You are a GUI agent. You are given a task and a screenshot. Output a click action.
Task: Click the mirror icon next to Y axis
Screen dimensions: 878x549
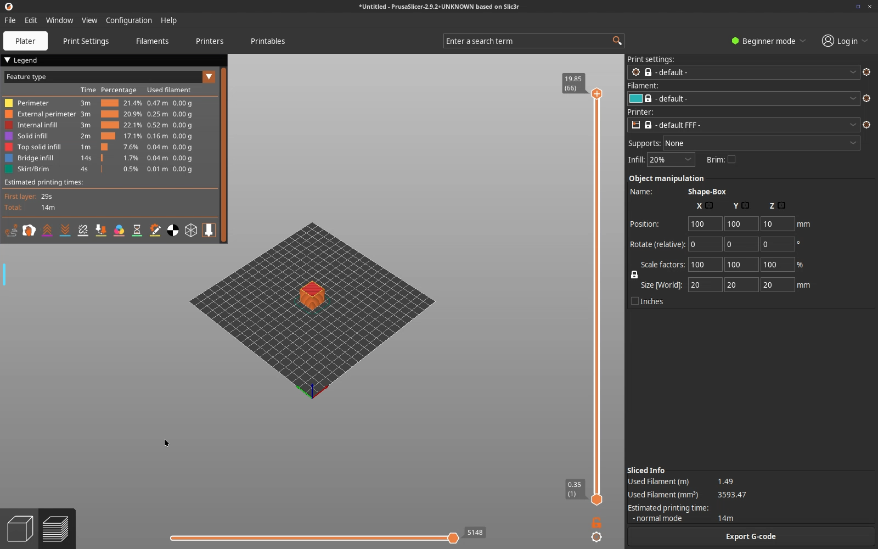click(x=745, y=205)
